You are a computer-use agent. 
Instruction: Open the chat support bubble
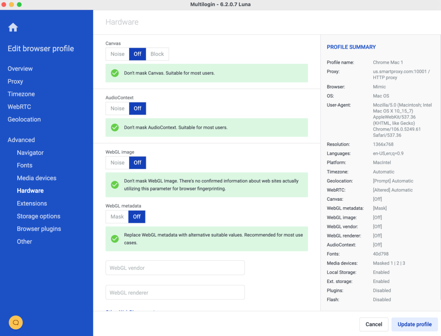pyautogui.click(x=16, y=322)
